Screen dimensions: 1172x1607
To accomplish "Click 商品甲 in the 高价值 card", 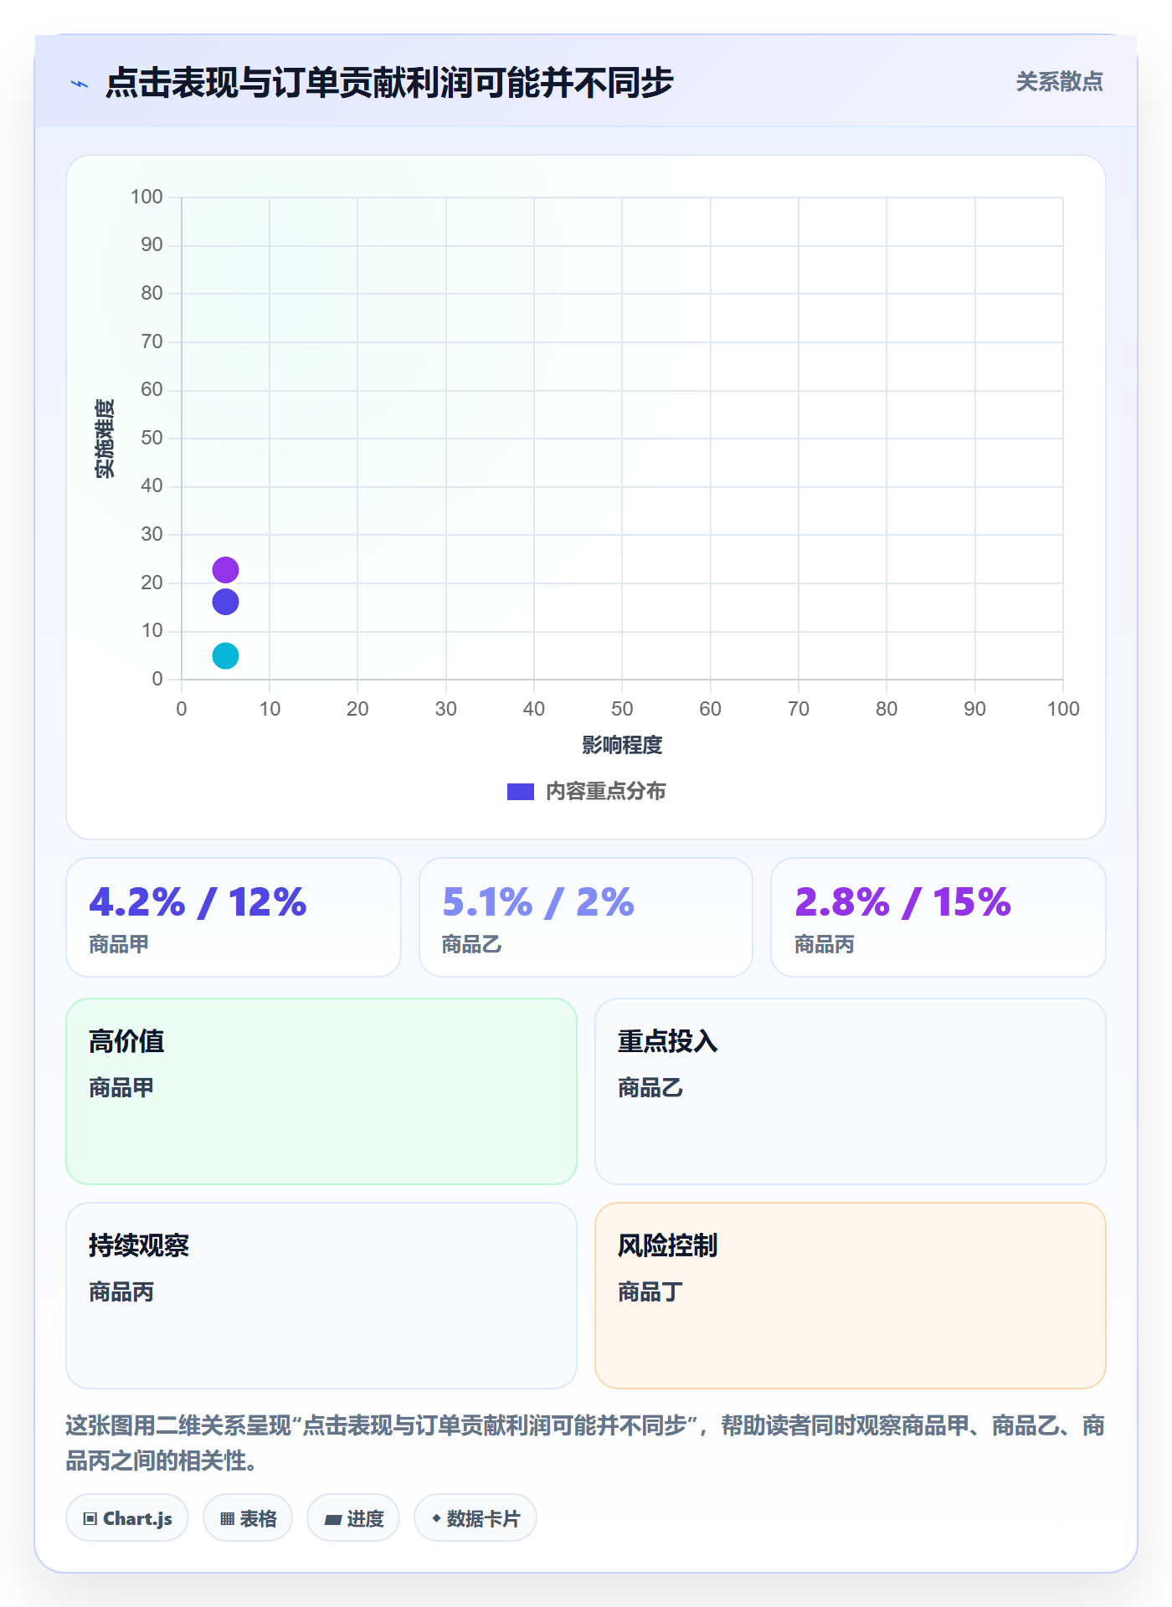I will click(122, 1088).
